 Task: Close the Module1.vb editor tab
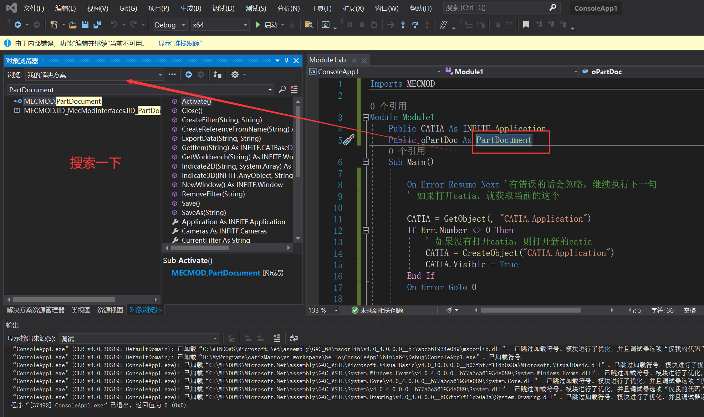364,61
